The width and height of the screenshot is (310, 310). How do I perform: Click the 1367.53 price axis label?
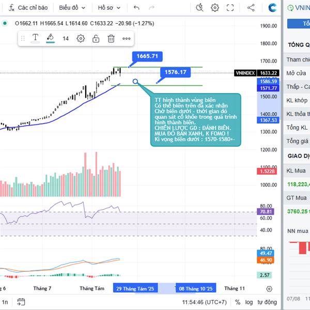click(x=268, y=120)
